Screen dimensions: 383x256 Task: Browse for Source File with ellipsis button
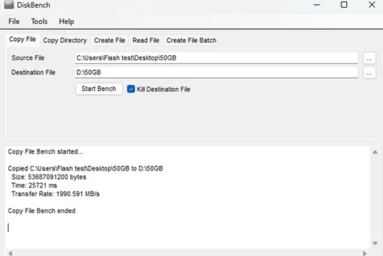pyautogui.click(x=369, y=58)
